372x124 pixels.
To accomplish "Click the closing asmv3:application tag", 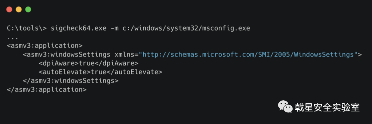I will pyautogui.click(x=46, y=90).
